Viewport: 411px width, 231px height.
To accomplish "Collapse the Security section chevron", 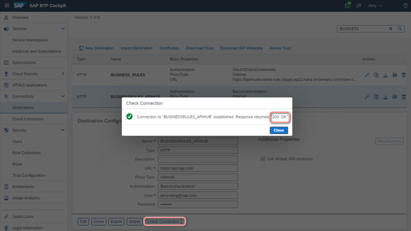I will point(63,130).
